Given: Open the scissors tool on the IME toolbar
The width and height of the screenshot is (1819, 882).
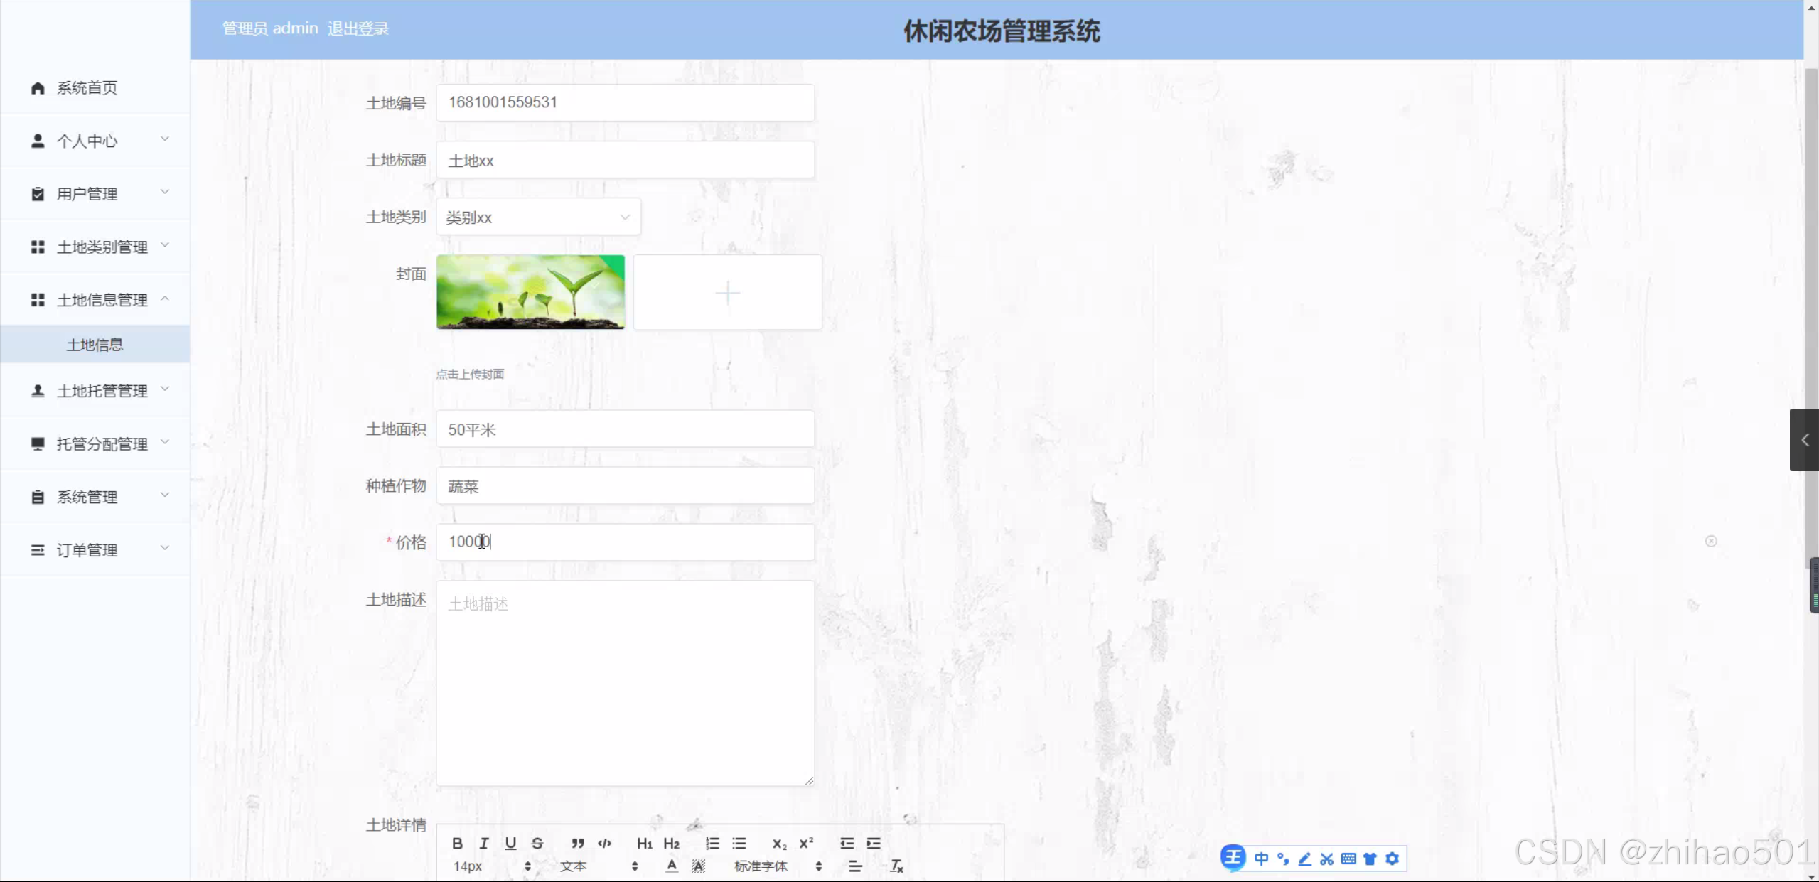Looking at the screenshot, I should click(x=1325, y=858).
